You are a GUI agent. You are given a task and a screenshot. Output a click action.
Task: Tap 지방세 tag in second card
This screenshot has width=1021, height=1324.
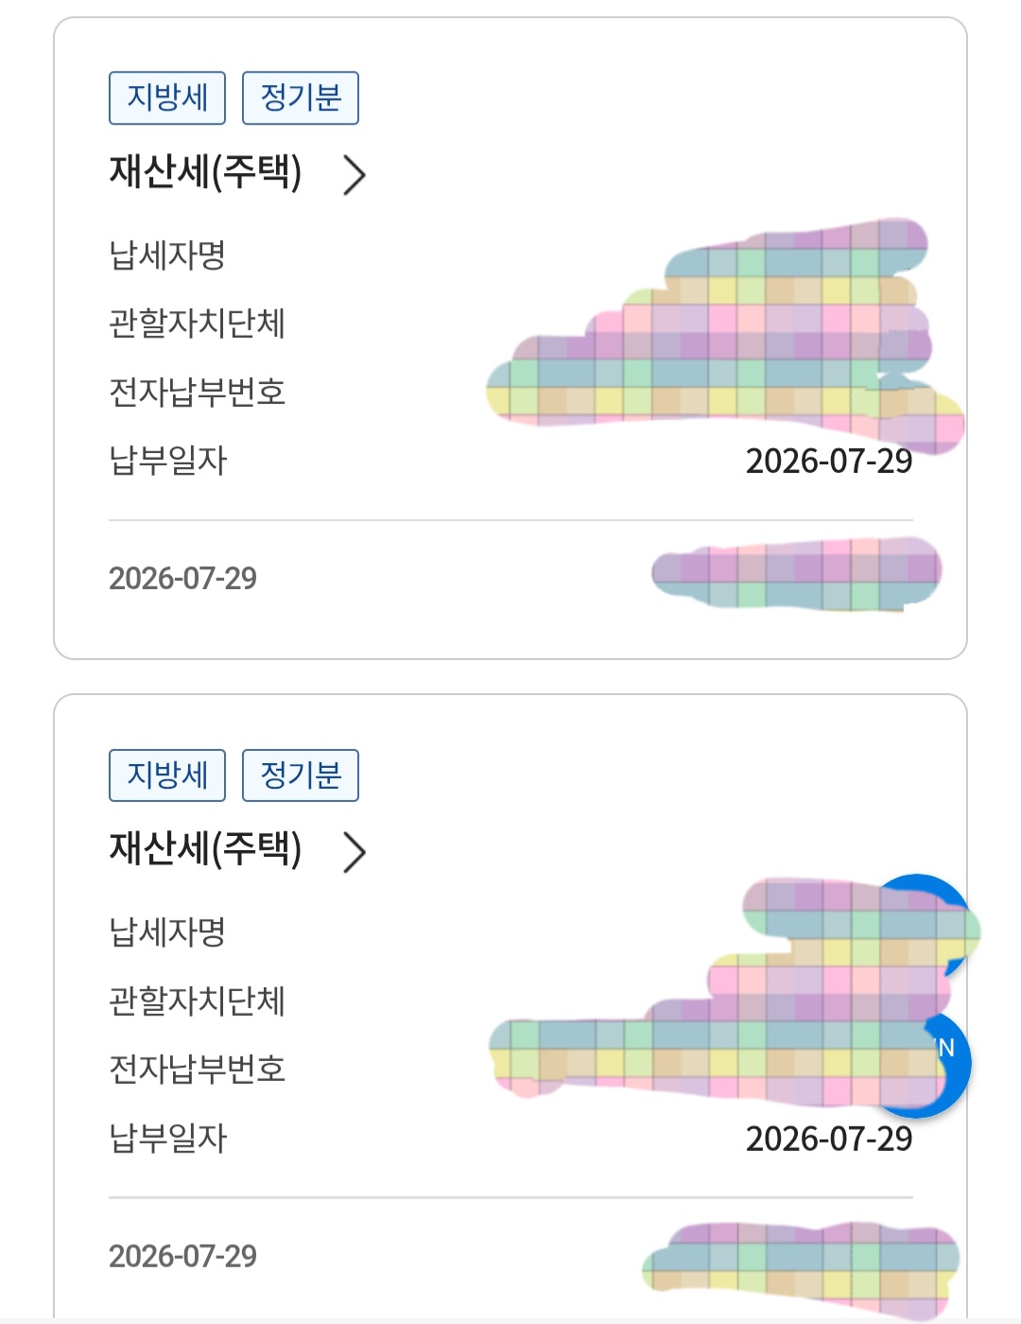tap(167, 775)
